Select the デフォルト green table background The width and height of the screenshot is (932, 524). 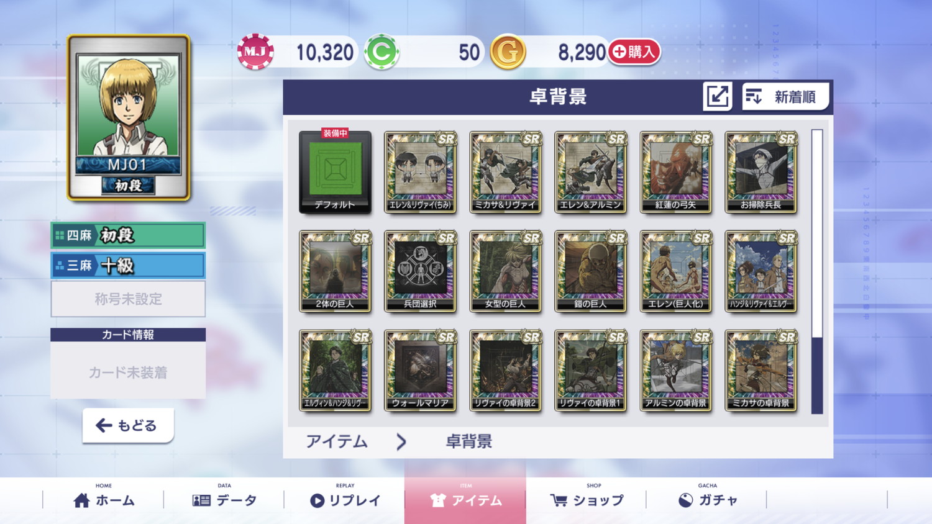(335, 172)
